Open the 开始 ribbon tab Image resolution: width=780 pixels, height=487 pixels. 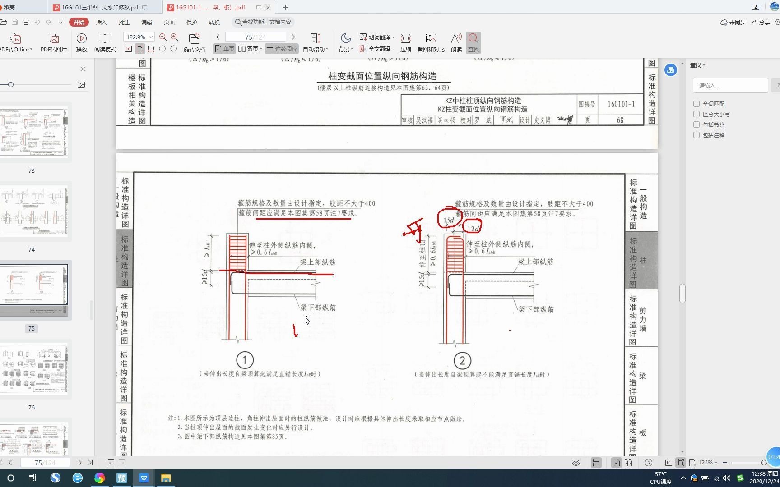tap(79, 22)
